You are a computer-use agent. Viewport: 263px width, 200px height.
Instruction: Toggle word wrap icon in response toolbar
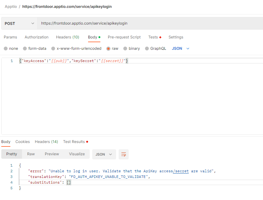pyautogui.click(x=124, y=154)
